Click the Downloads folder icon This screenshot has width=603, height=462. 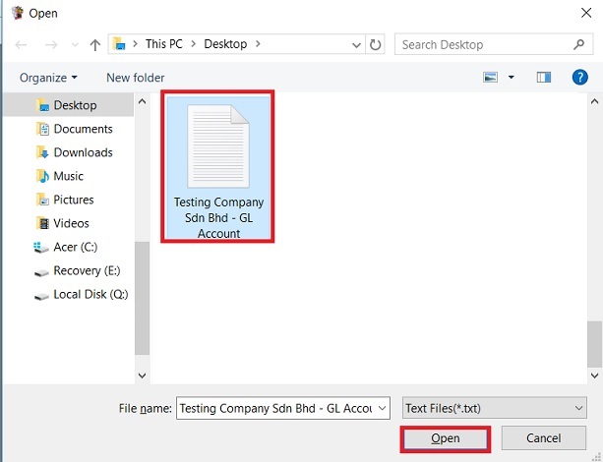pos(42,152)
